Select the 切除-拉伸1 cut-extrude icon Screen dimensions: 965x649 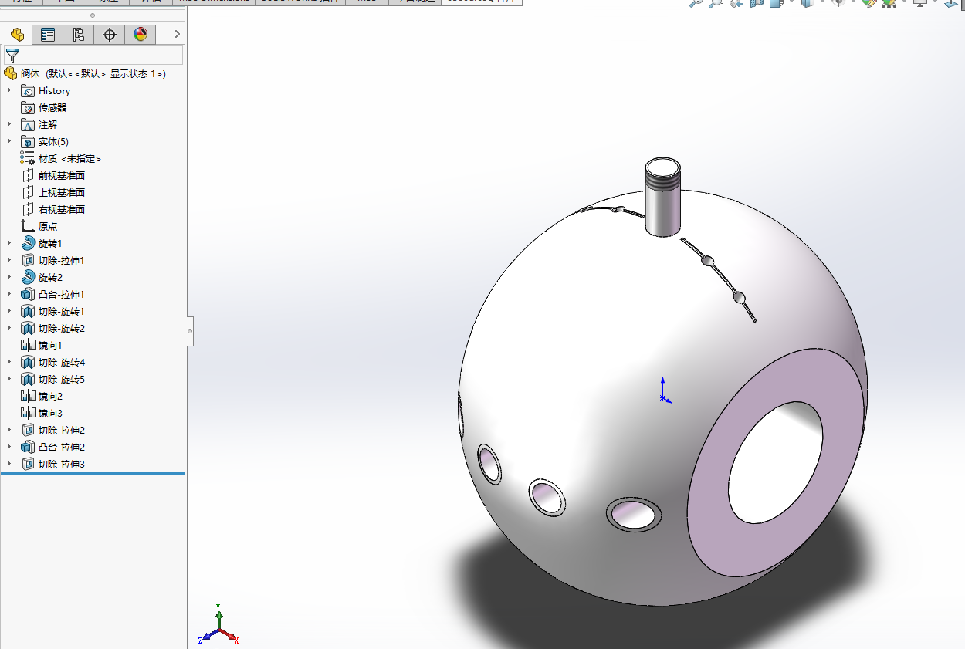click(x=28, y=261)
